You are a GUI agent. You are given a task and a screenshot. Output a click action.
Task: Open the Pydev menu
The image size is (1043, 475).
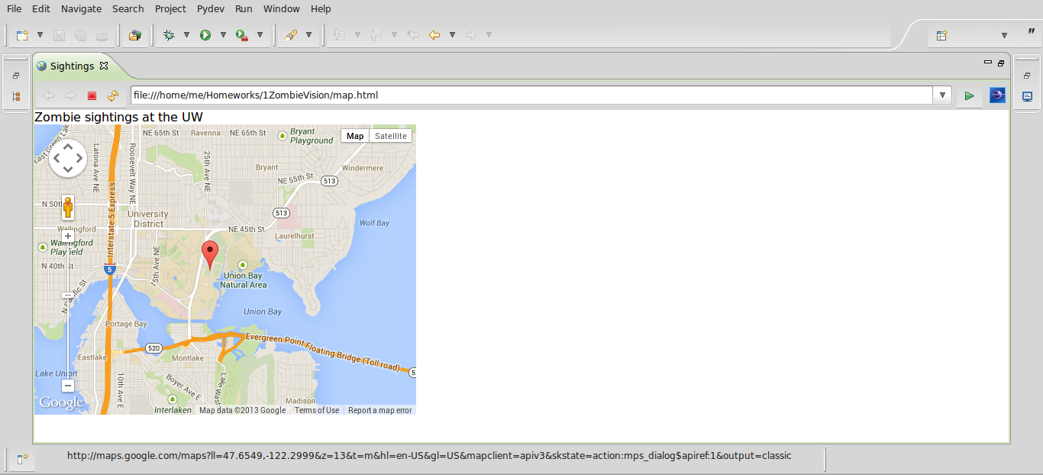tap(212, 8)
